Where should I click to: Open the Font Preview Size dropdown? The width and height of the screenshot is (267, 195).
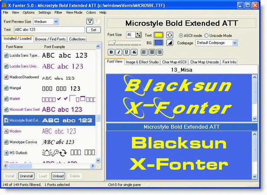click(x=46, y=22)
